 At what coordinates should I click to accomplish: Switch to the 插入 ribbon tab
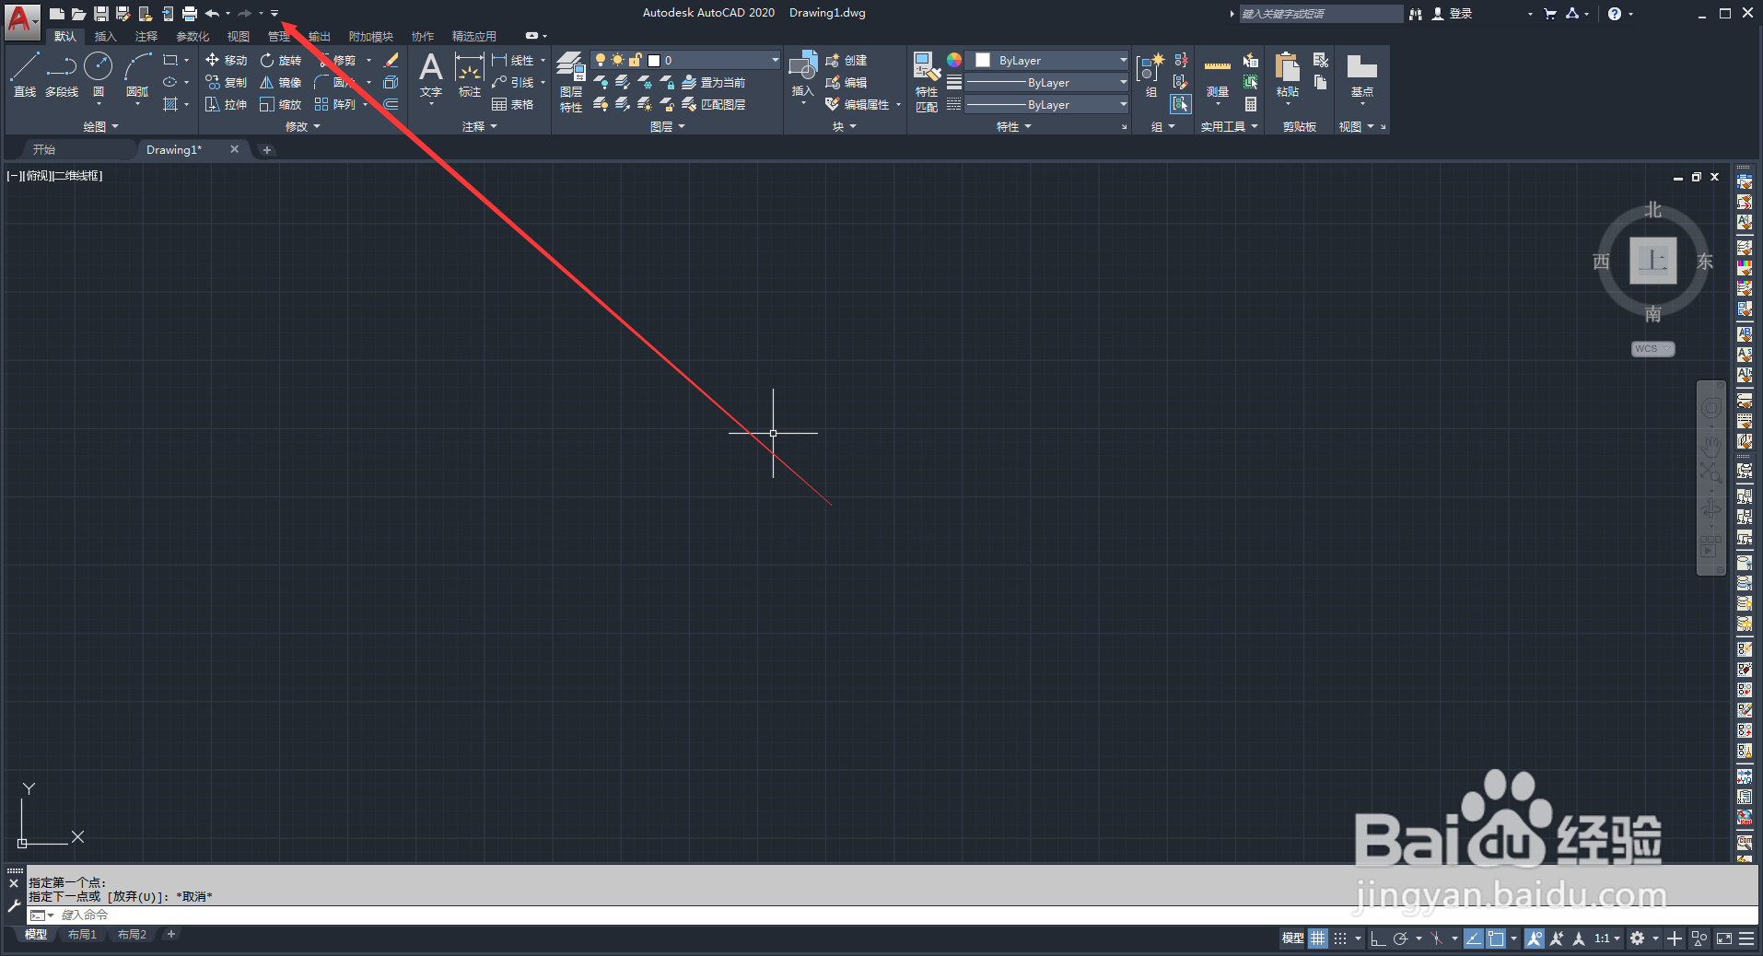point(106,36)
